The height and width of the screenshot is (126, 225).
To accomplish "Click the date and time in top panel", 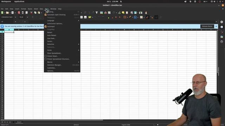I will 112,1.
